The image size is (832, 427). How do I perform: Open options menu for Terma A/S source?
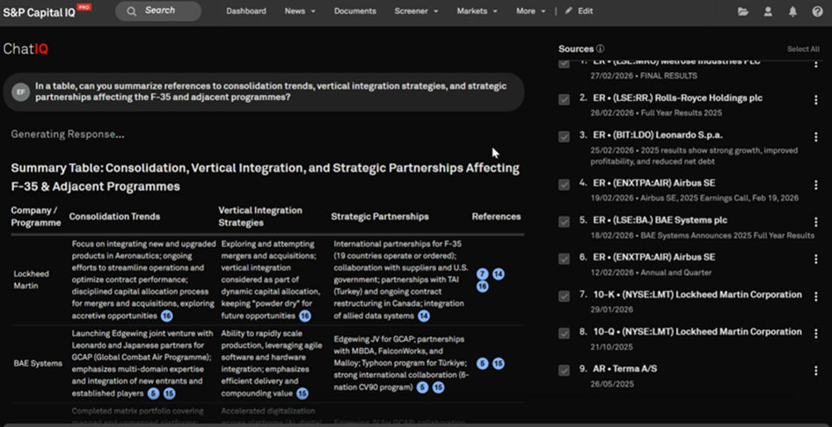pos(816,370)
